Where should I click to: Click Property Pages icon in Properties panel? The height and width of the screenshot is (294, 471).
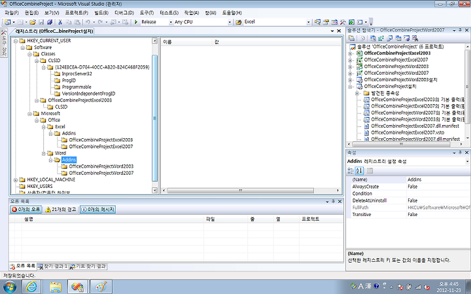[370, 171]
